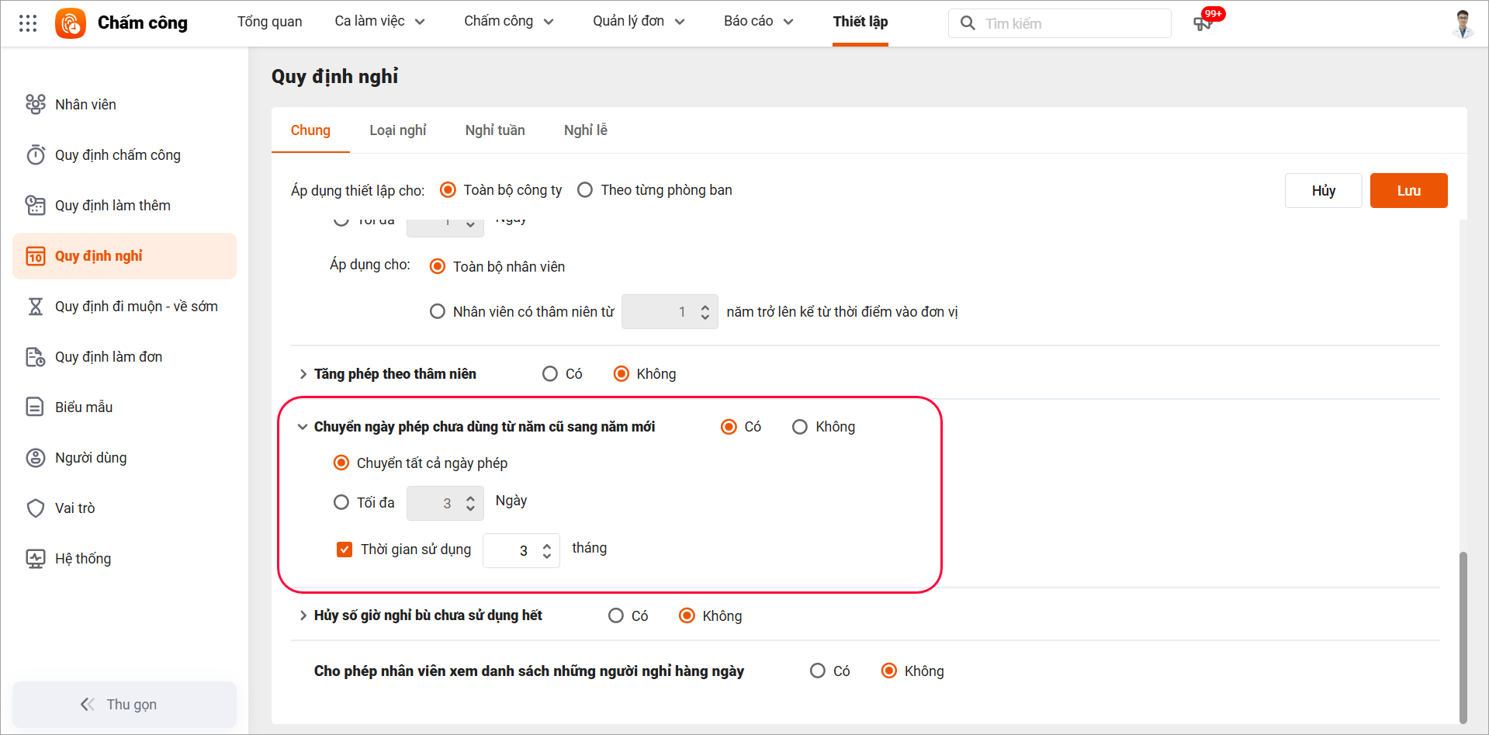The height and width of the screenshot is (735, 1489).
Task: Click the Vai trò shield icon
Action: pyautogui.click(x=36, y=508)
